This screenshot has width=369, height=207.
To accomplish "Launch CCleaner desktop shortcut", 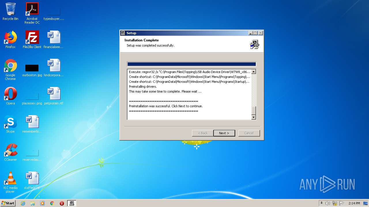I will coord(10,152).
